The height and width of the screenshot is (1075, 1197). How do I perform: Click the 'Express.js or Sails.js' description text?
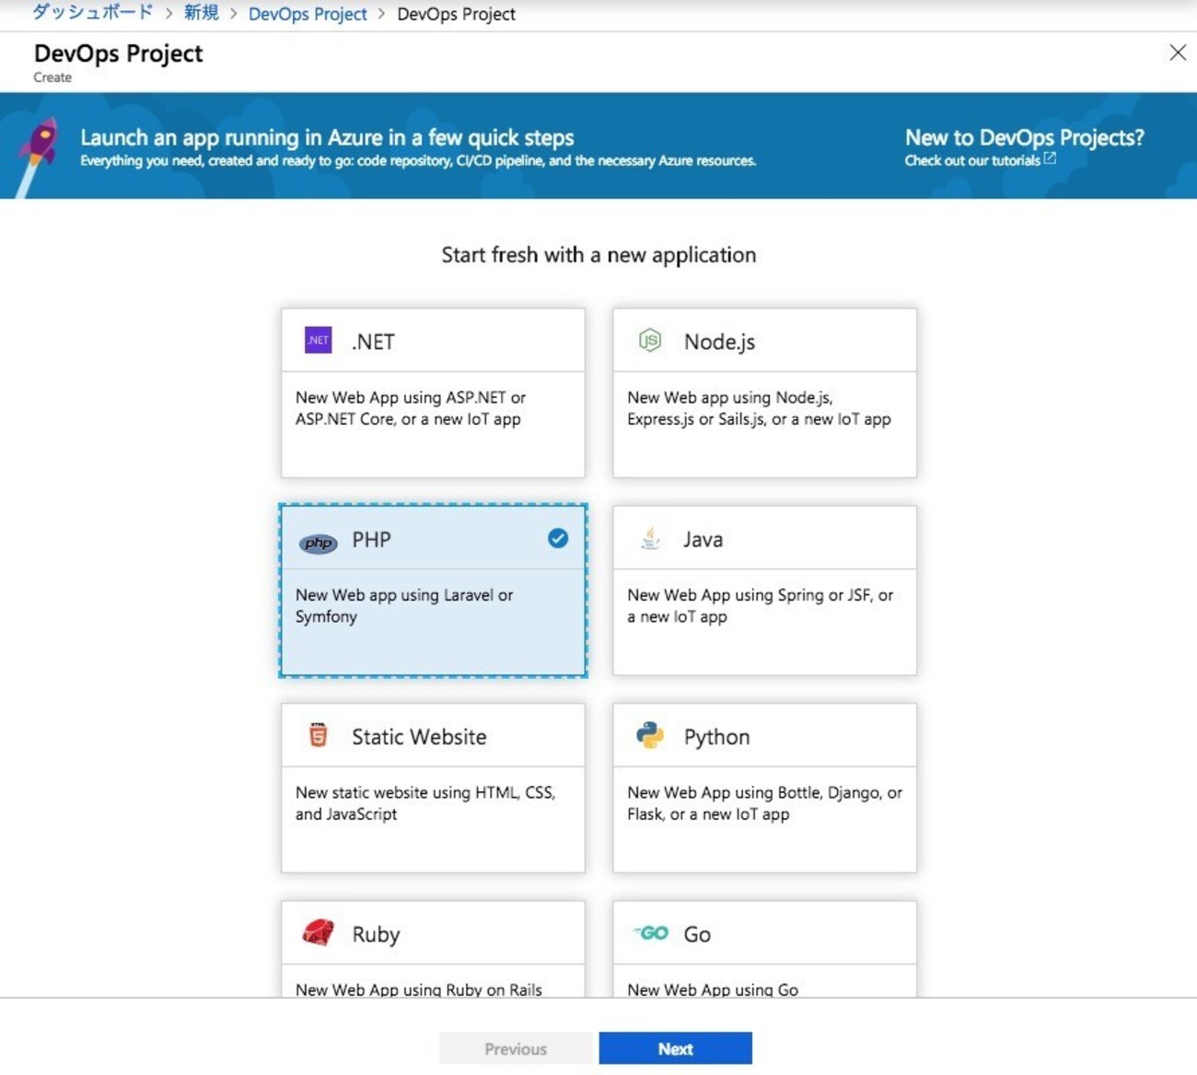(759, 408)
